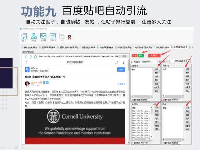This screenshot has height=150, width=200.
Task: Click 清空 beside 帖子地址 list
Action: click(x=157, y=129)
